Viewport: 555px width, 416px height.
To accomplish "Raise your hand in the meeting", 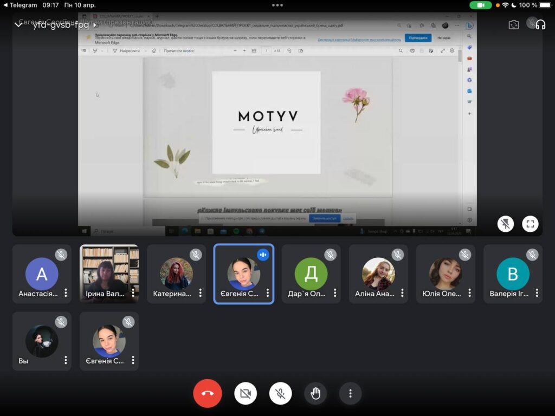I will point(315,393).
